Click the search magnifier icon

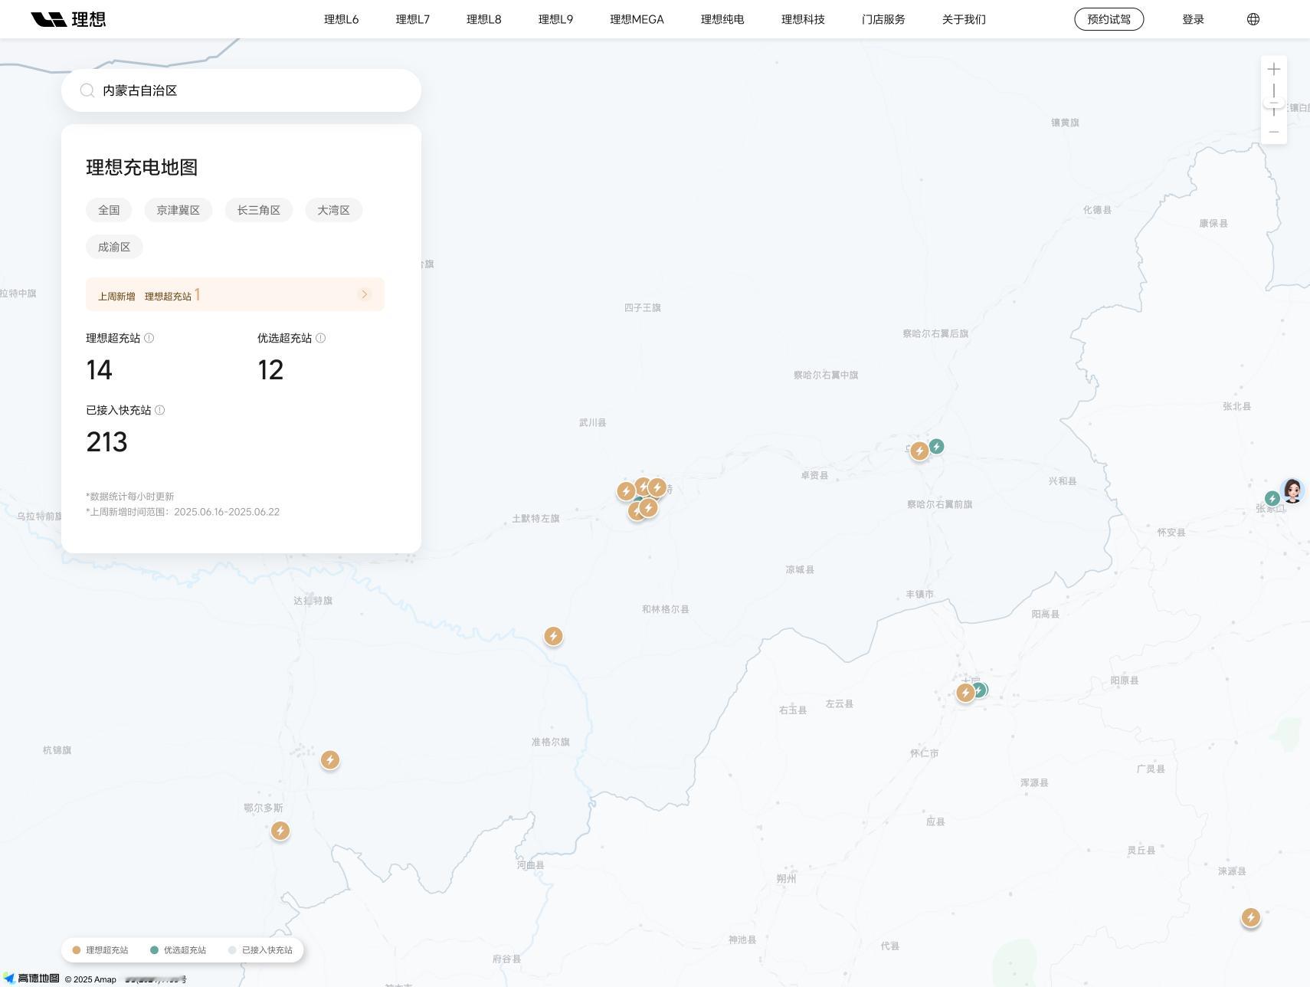(x=87, y=90)
